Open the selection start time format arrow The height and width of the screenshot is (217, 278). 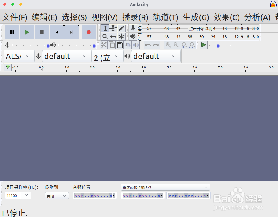click(x=162, y=195)
